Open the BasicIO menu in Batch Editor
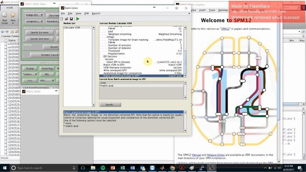The width and height of the screenshot is (306, 172). click(96, 13)
